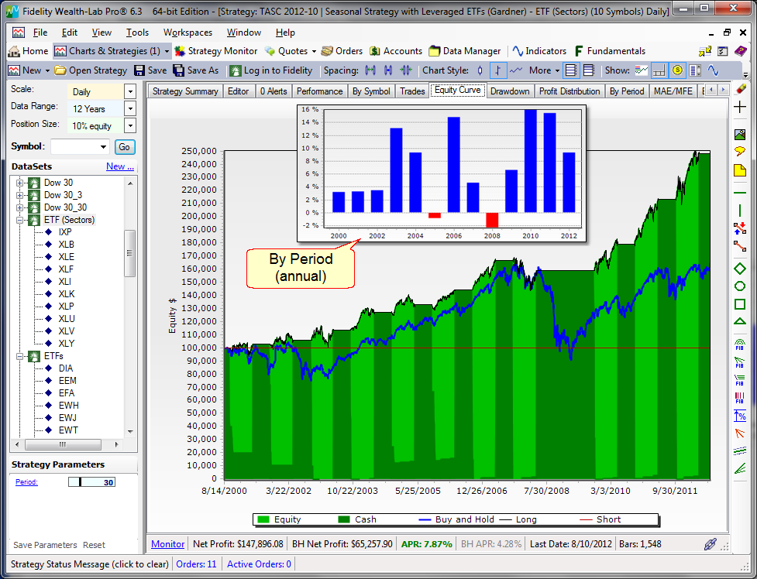Pick the circle shape drawing tool

click(740, 286)
